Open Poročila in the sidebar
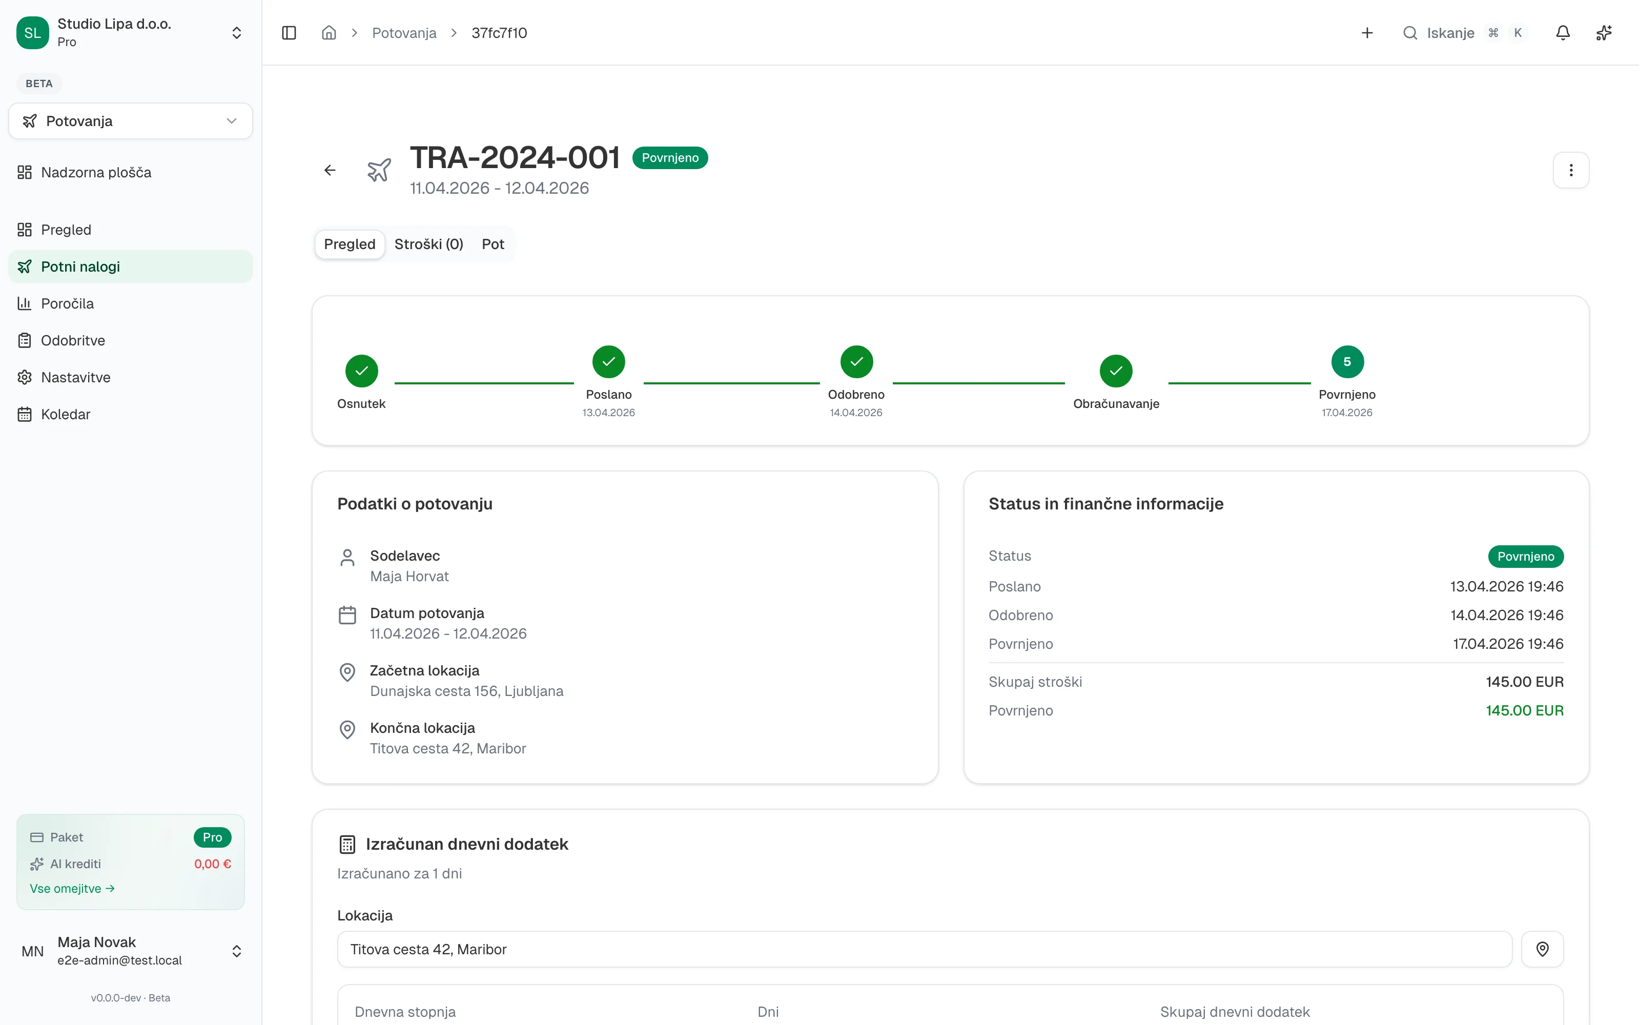This screenshot has height=1025, width=1640. pos(131,304)
